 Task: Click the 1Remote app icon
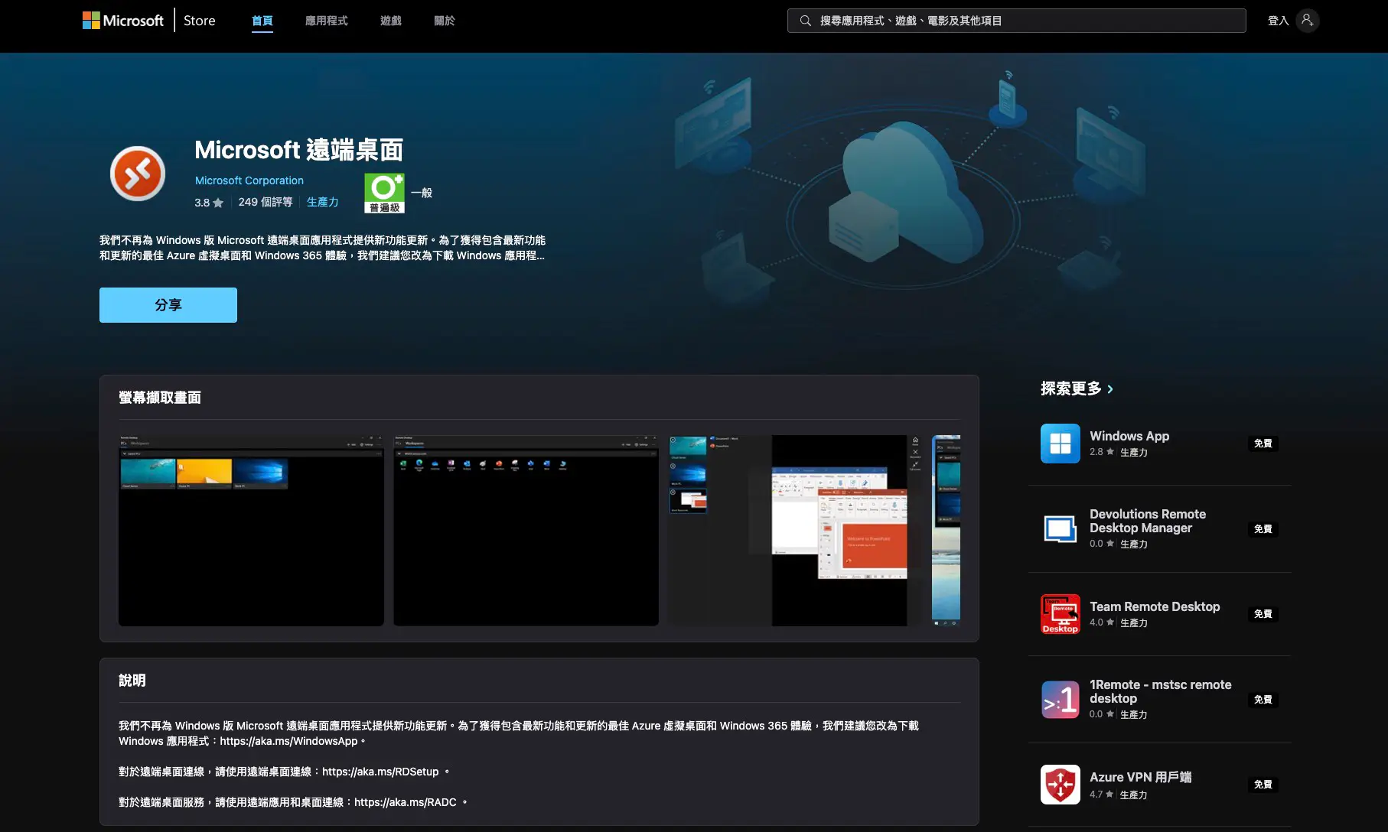(1061, 700)
